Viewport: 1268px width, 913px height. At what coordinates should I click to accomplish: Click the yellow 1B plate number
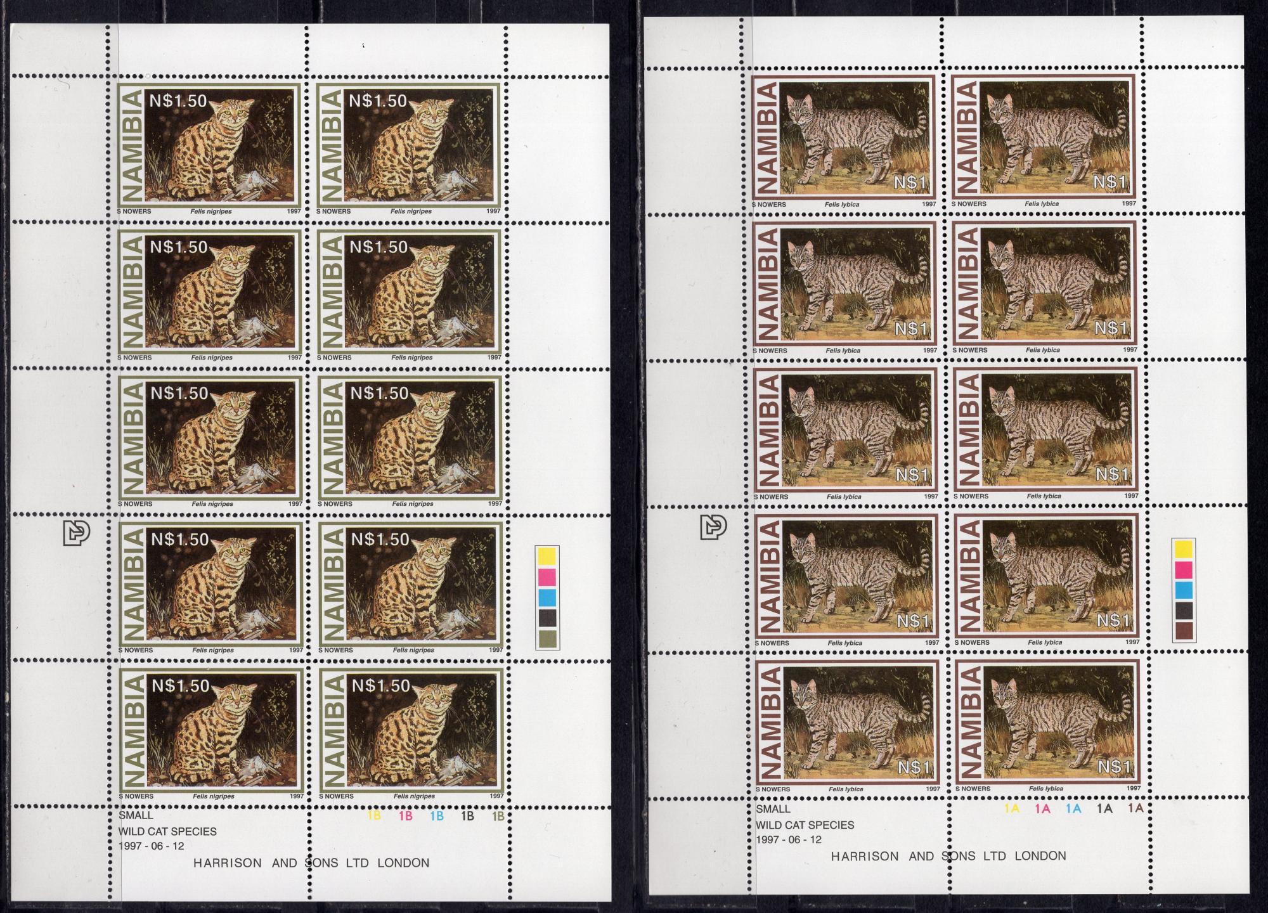coord(374,816)
